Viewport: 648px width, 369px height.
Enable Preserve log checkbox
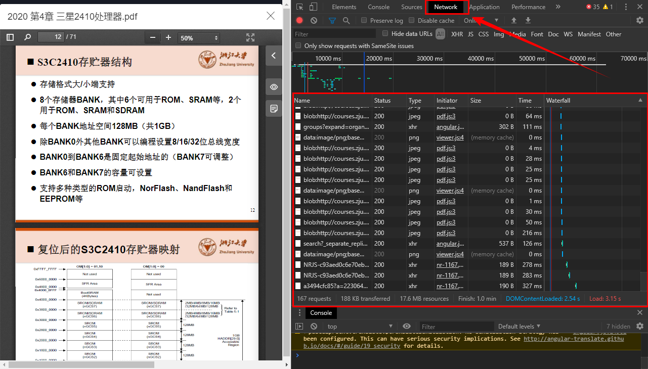(x=364, y=20)
